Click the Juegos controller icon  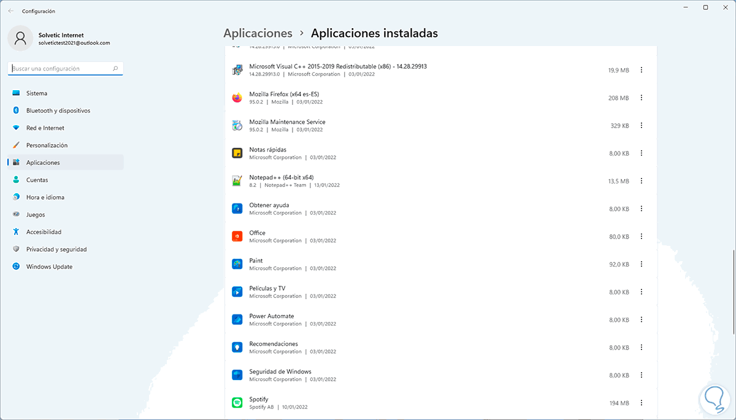point(16,215)
